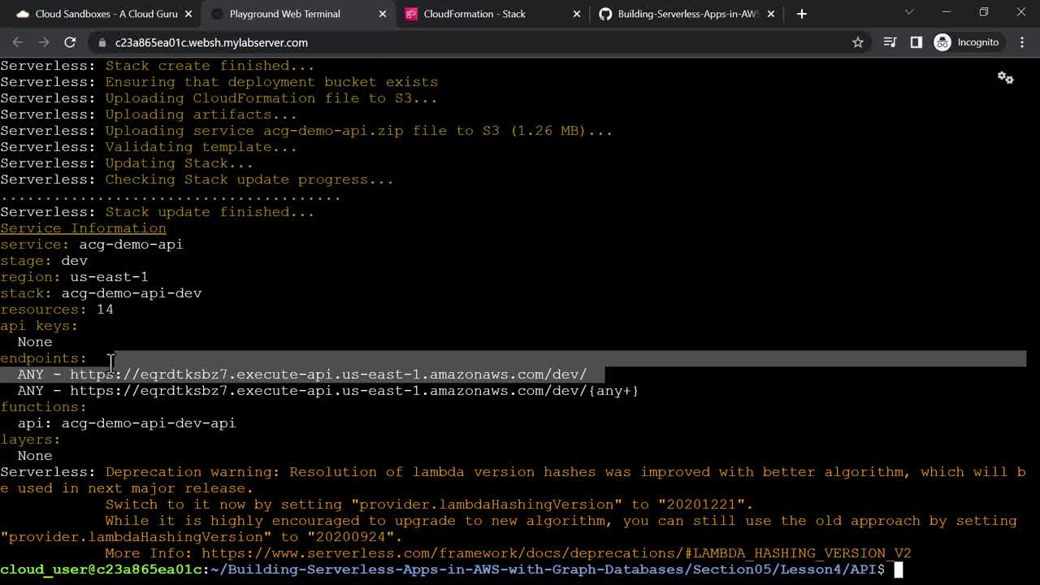Click the Service Information heading
Viewport: 1040px width, 585px height.
point(83,228)
